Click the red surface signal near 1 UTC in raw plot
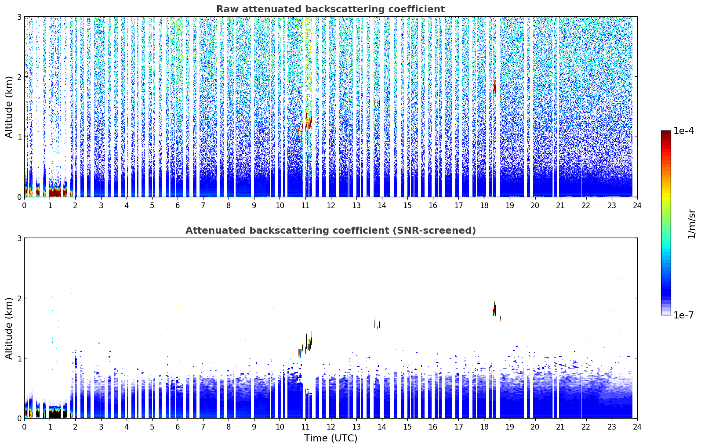The height and width of the screenshot is (448, 701). pyautogui.click(x=54, y=192)
